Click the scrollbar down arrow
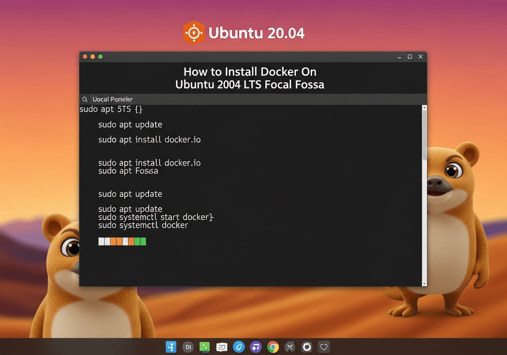 click(x=425, y=284)
